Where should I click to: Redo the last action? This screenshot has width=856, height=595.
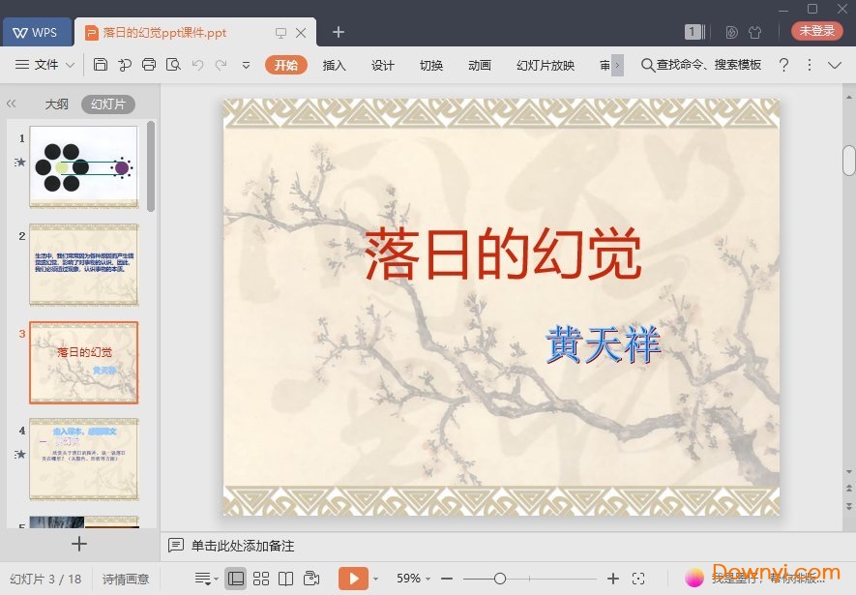tap(221, 65)
